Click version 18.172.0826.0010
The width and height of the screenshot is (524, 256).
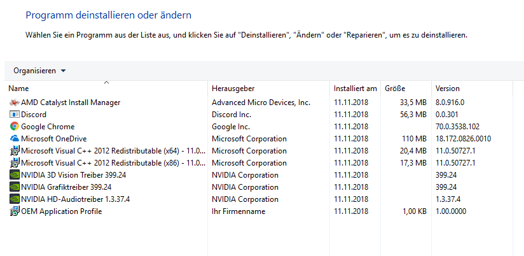pyautogui.click(x=463, y=139)
